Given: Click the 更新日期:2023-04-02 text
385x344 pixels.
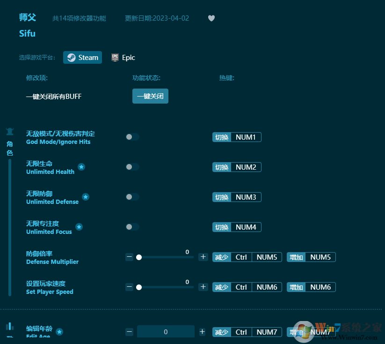Looking at the screenshot, I should point(157,18).
